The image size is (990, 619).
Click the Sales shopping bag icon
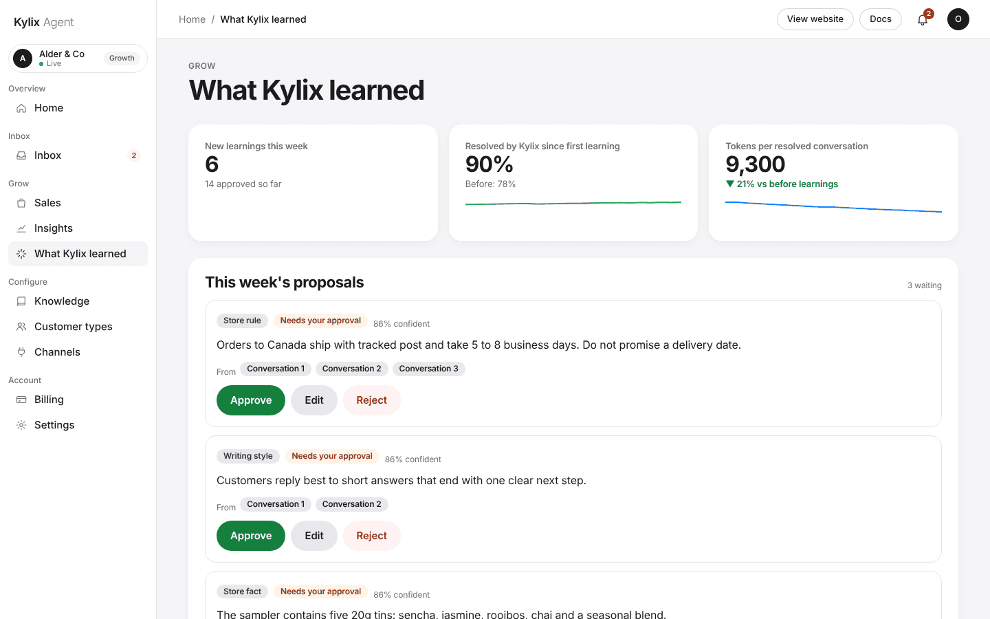[x=21, y=203]
